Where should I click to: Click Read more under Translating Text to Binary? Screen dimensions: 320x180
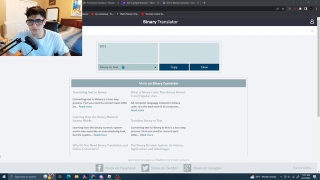pos(85,106)
